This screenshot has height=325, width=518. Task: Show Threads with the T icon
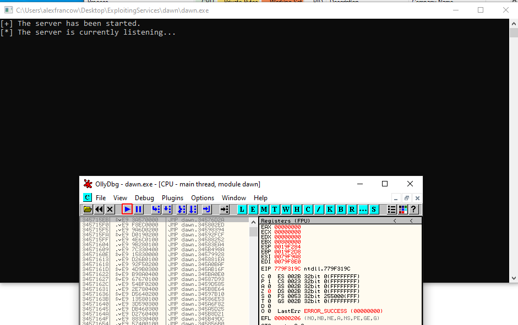(x=275, y=209)
